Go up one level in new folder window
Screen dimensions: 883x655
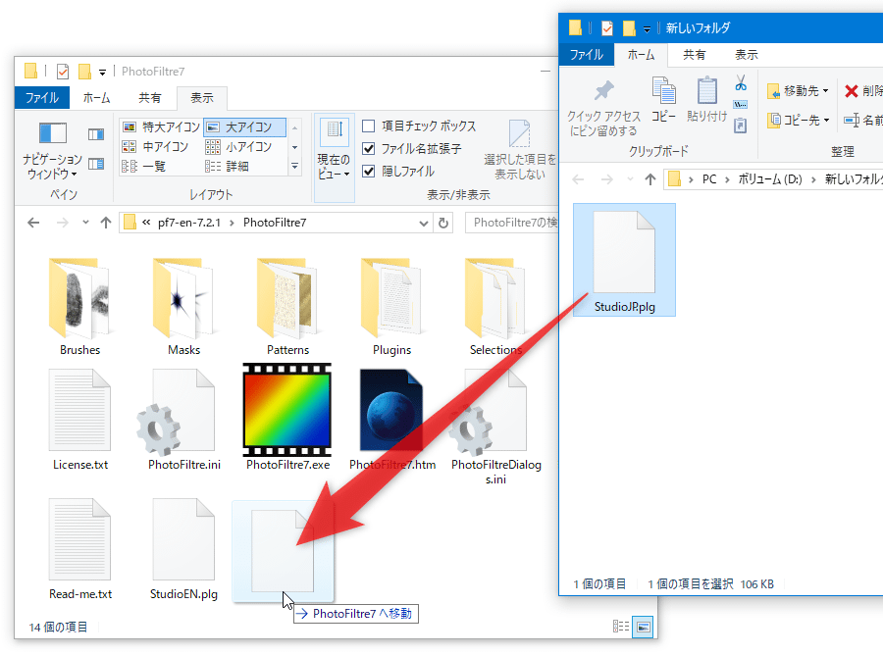[x=650, y=179]
